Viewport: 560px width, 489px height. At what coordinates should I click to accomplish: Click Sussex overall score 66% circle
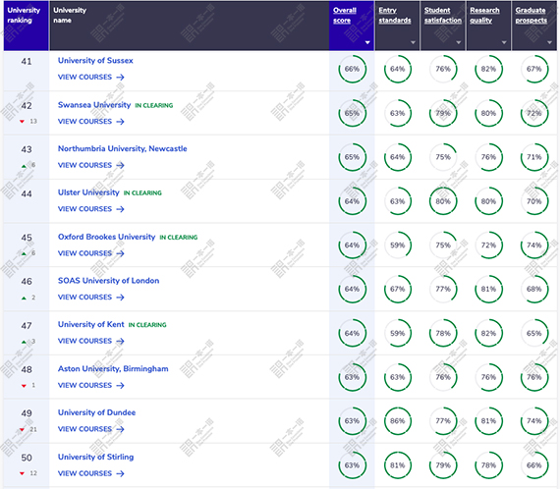(x=352, y=69)
